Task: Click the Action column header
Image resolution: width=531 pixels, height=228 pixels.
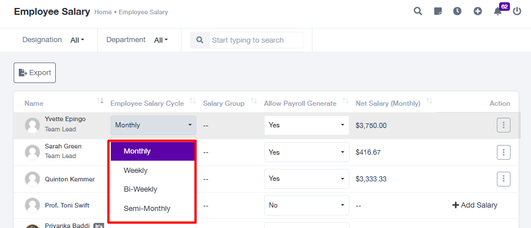Action: pos(500,103)
